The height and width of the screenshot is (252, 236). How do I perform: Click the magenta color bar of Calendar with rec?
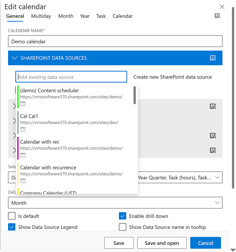[x=18, y=148]
